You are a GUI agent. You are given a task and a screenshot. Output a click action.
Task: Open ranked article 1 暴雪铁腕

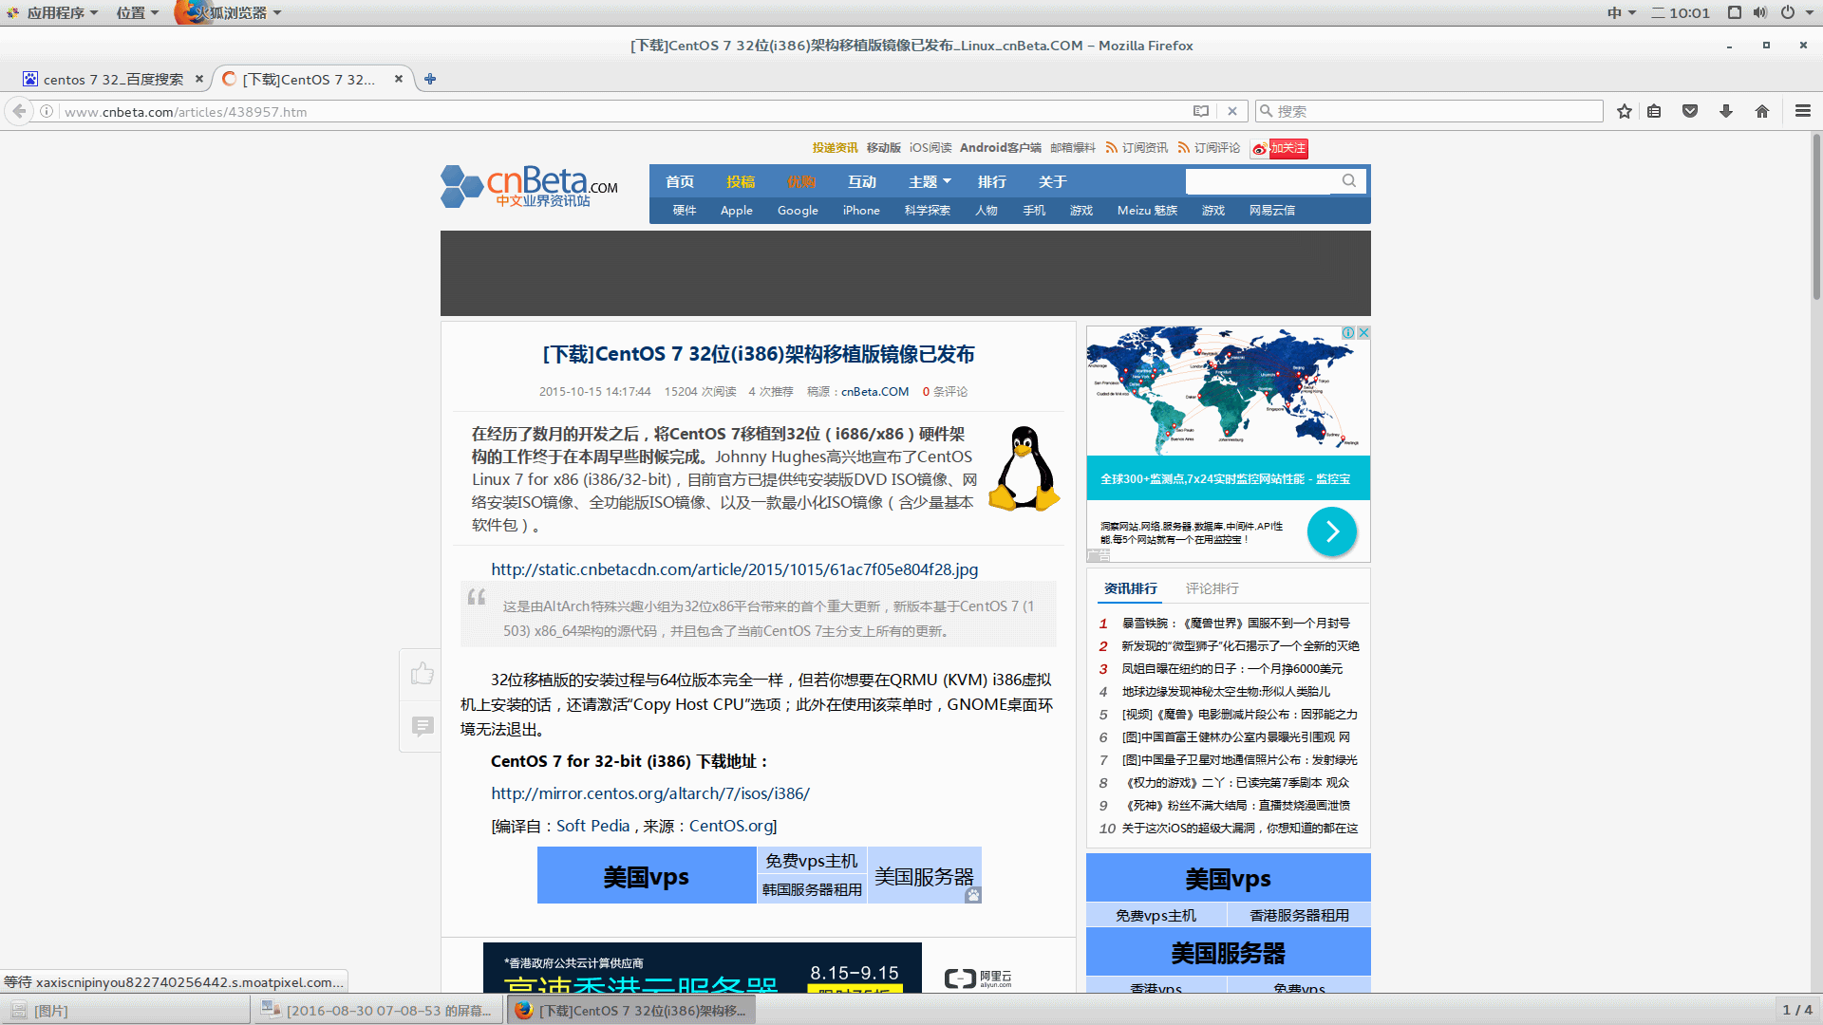point(1235,624)
